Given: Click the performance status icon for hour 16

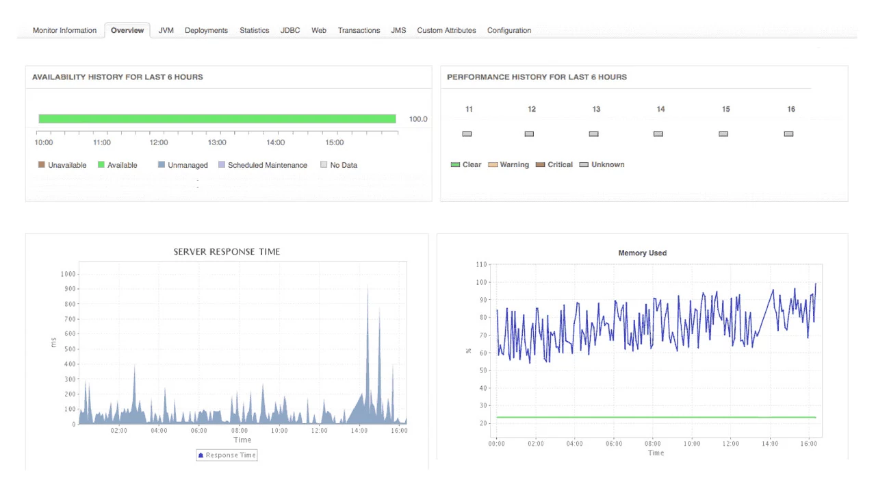Looking at the screenshot, I should pyautogui.click(x=788, y=134).
